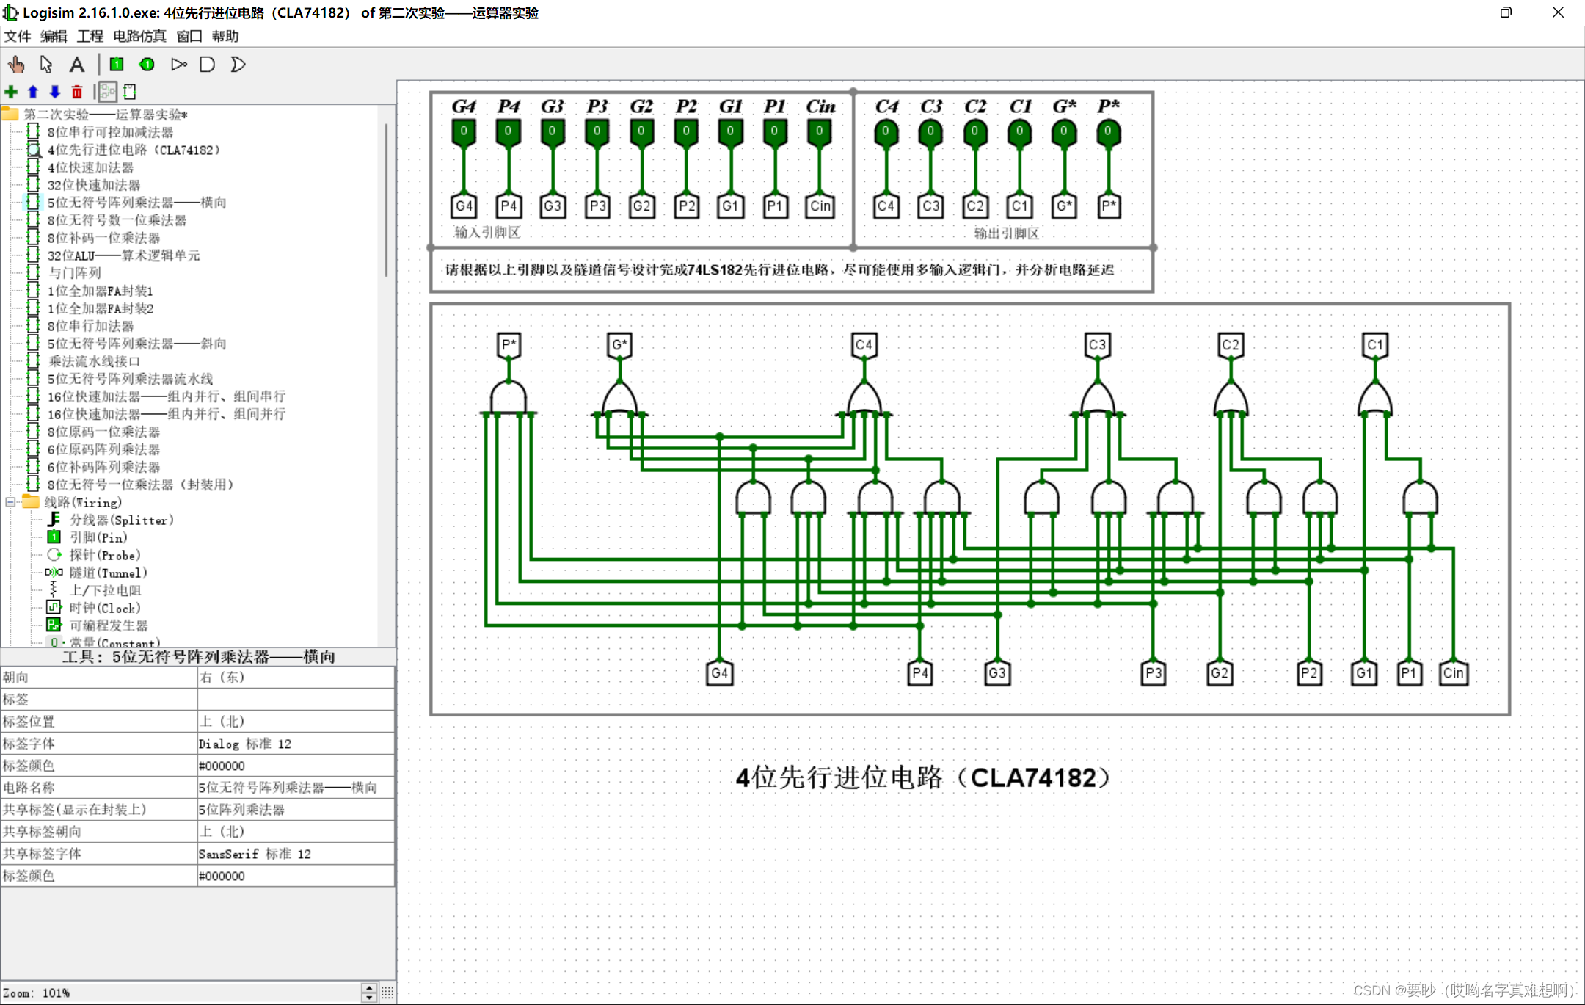Select the Poke (hand) tool
This screenshot has height=1005, width=1585.
16,65
